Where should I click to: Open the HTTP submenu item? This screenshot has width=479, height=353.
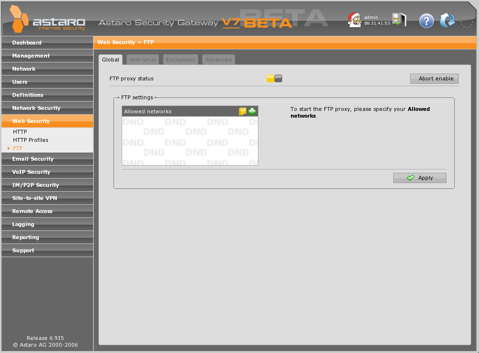(20, 132)
